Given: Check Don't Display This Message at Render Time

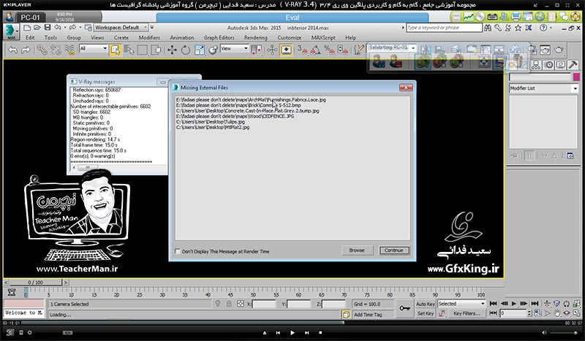Looking at the screenshot, I should pyautogui.click(x=178, y=251).
